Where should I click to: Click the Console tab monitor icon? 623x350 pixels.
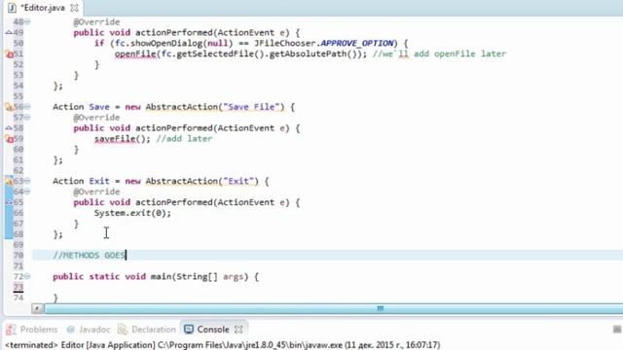(x=189, y=330)
